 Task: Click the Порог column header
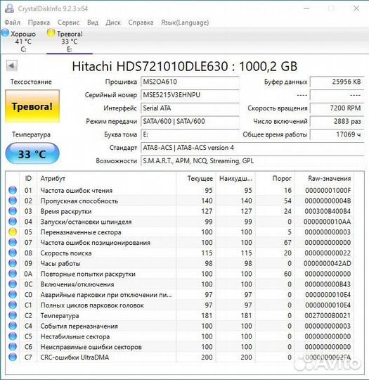[276, 179]
